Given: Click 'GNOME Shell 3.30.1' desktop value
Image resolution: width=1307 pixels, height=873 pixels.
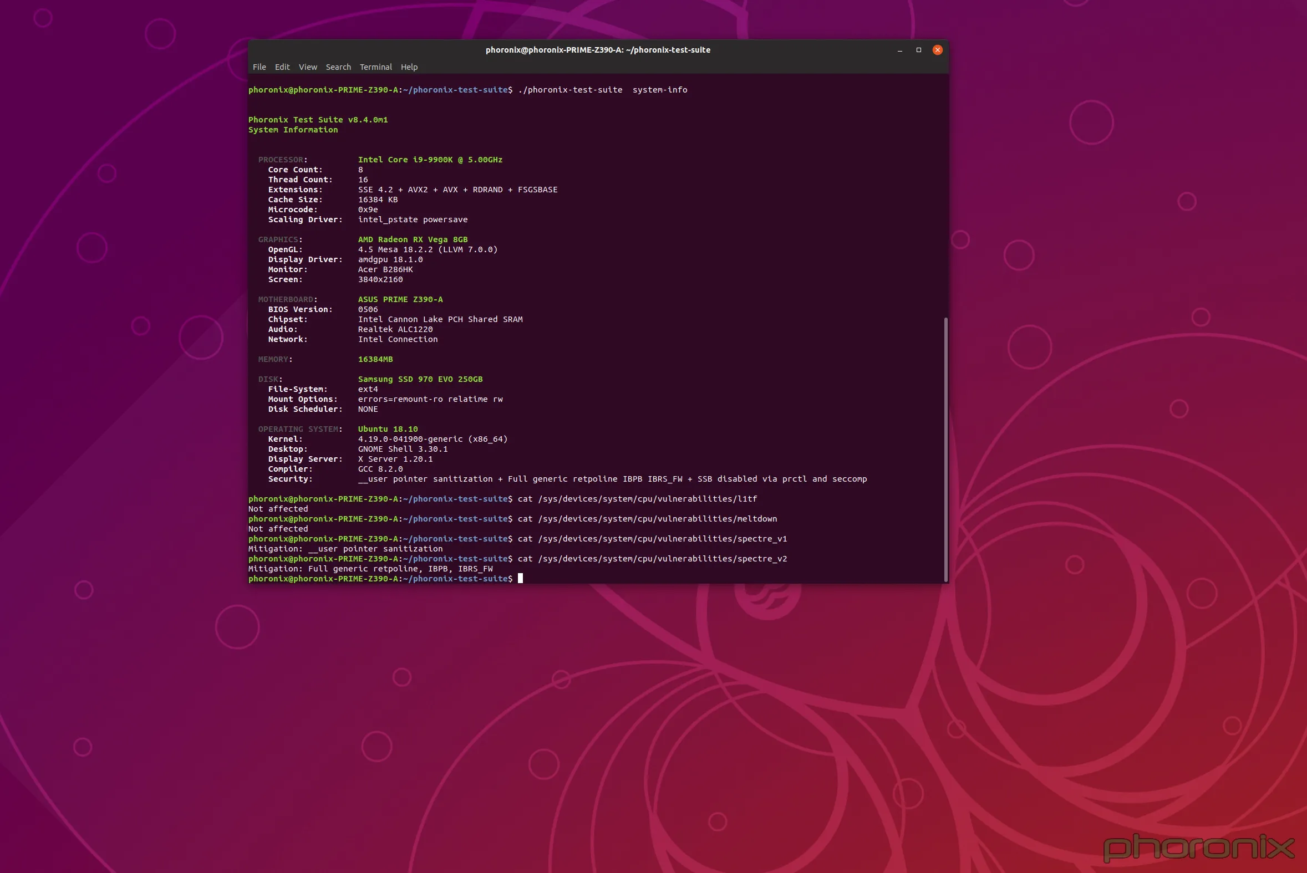Looking at the screenshot, I should click(403, 450).
